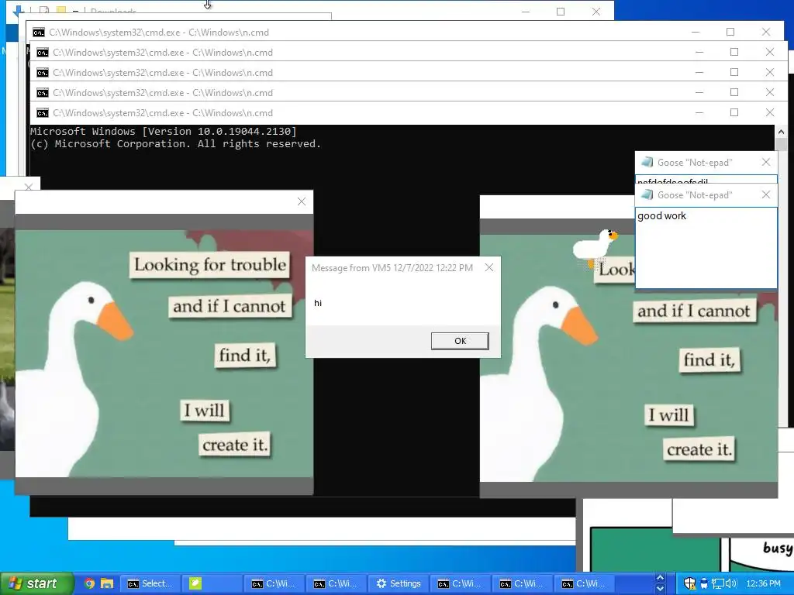Click the cmd console scrollbar up arrow
The height and width of the screenshot is (595, 794).
pos(782,132)
